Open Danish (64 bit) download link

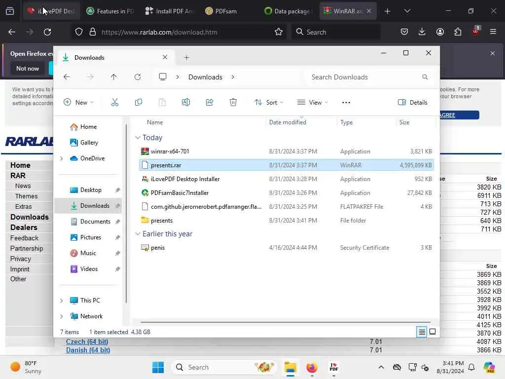click(x=88, y=350)
